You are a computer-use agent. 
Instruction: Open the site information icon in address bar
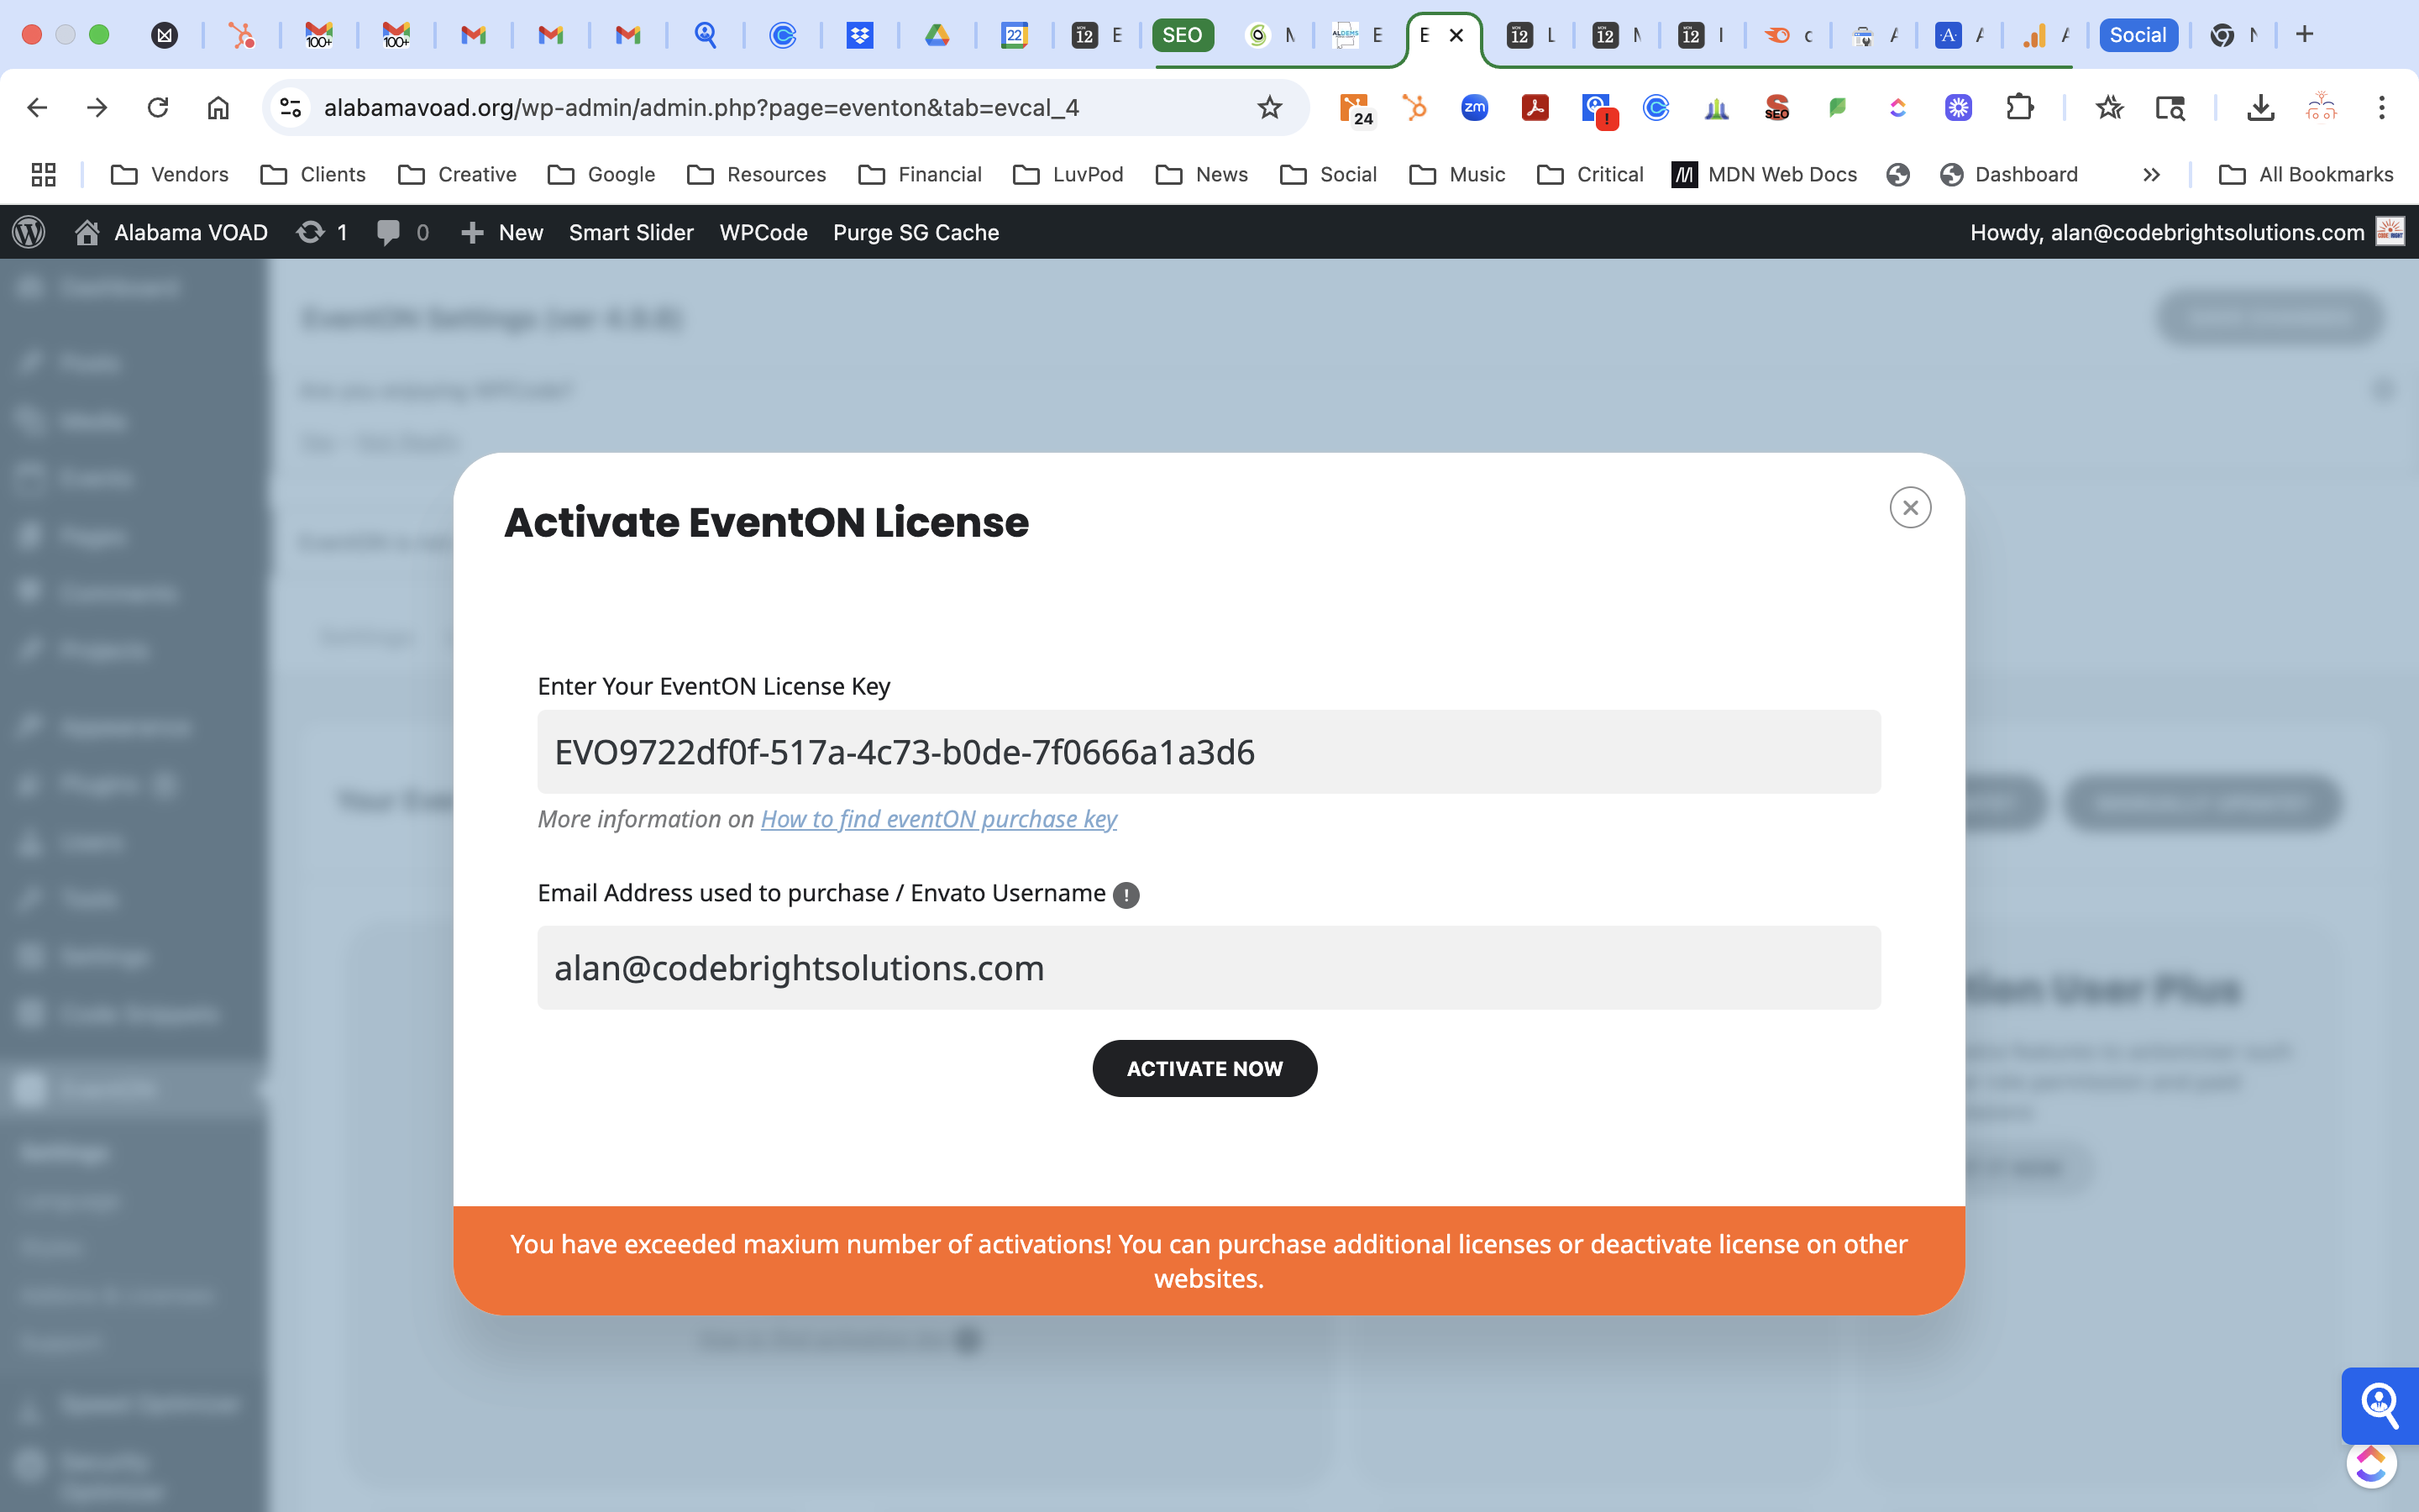[x=291, y=107]
